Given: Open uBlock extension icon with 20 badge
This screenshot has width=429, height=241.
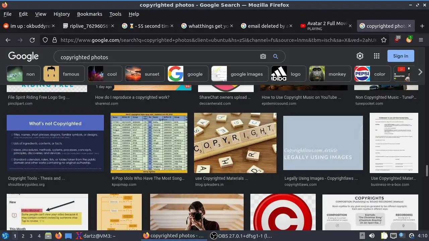Looking at the screenshot, I should pyautogui.click(x=397, y=39).
